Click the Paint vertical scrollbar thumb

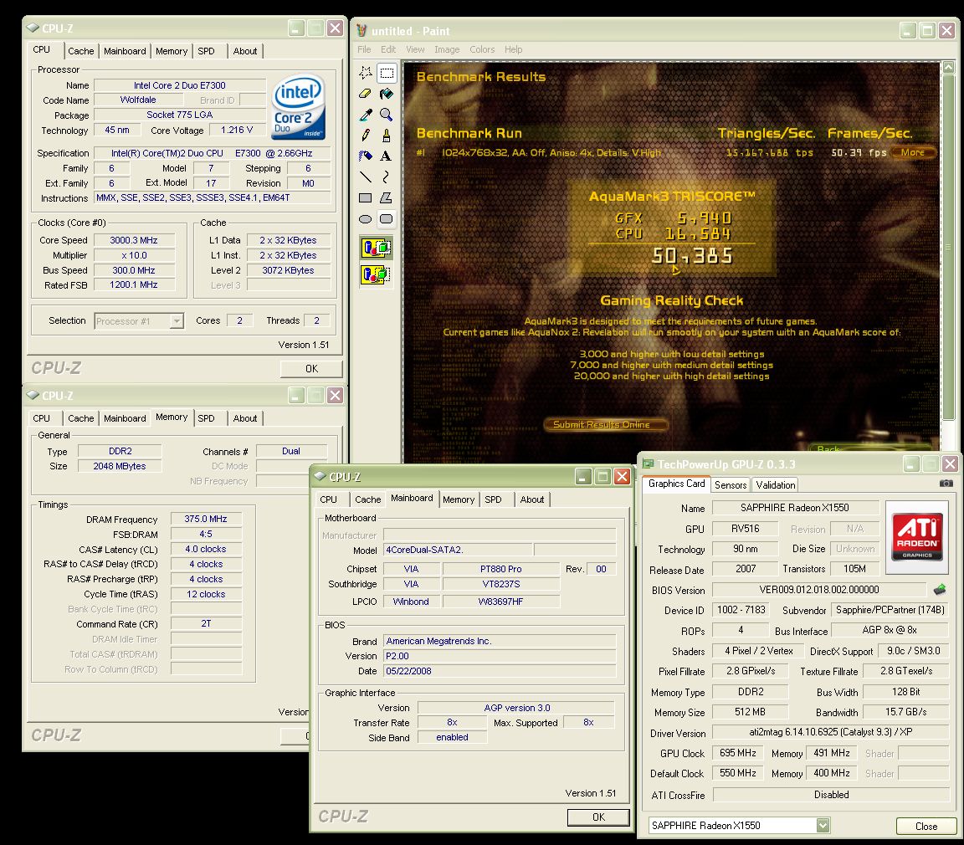pyautogui.click(x=949, y=248)
